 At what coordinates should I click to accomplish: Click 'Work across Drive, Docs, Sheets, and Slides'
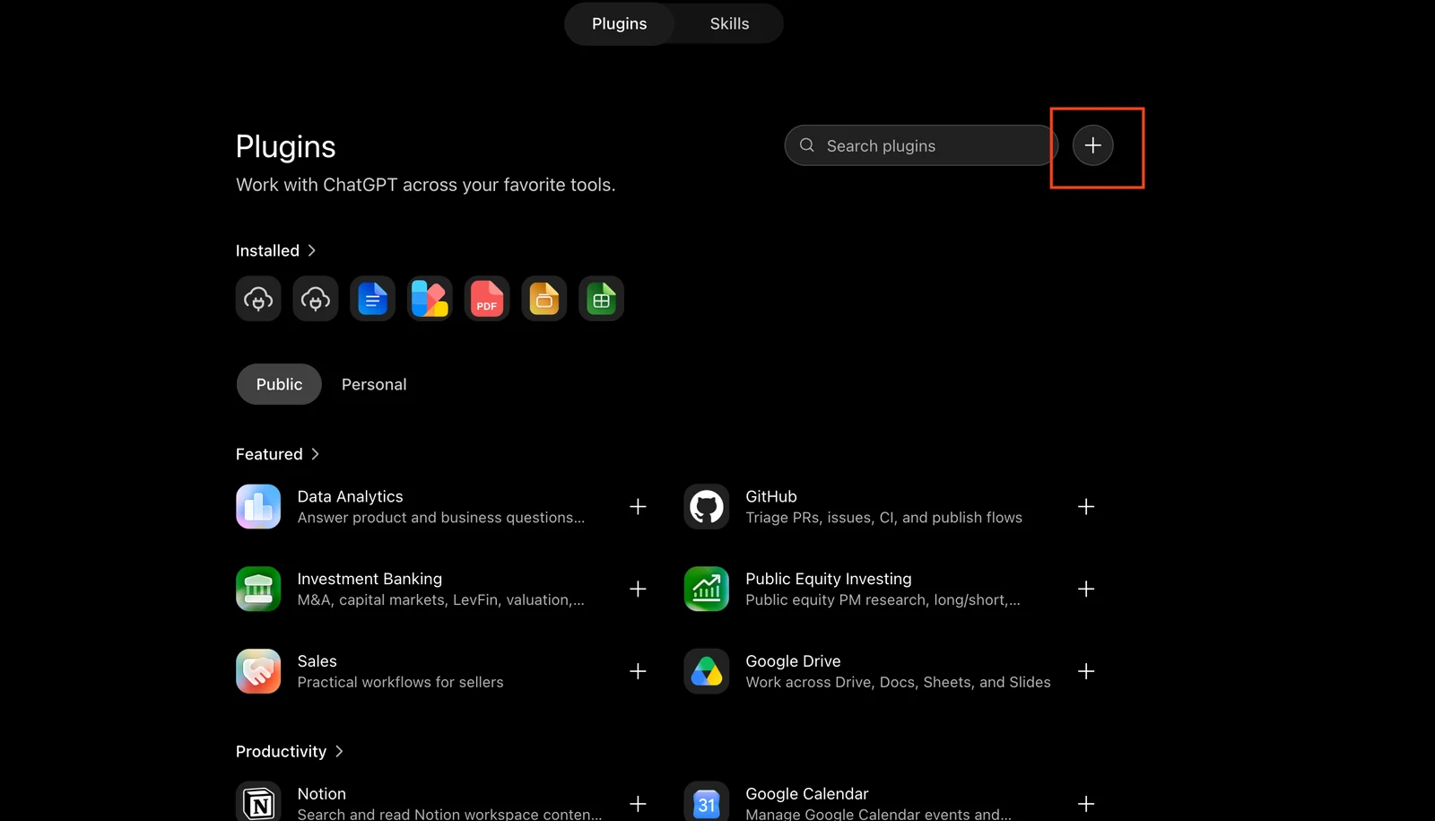point(898,683)
